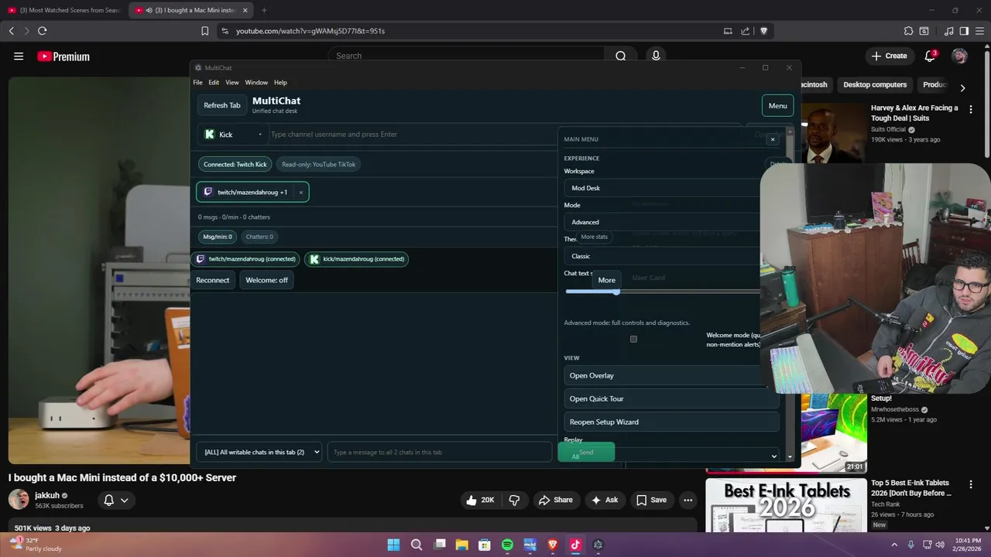The image size is (991, 557).
Task: Open the new tab plus button
Action: [x=264, y=10]
